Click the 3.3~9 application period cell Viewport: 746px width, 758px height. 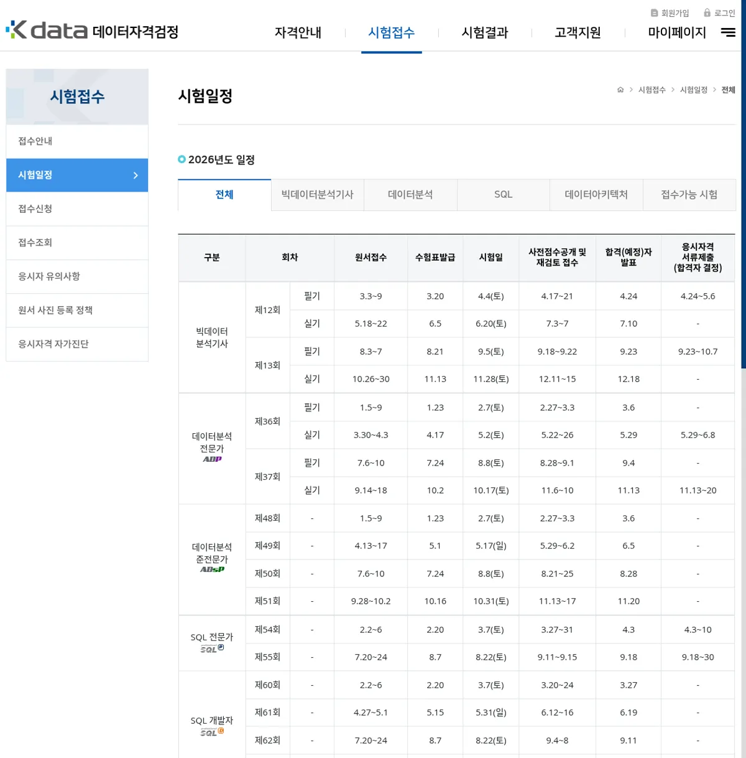coord(371,296)
